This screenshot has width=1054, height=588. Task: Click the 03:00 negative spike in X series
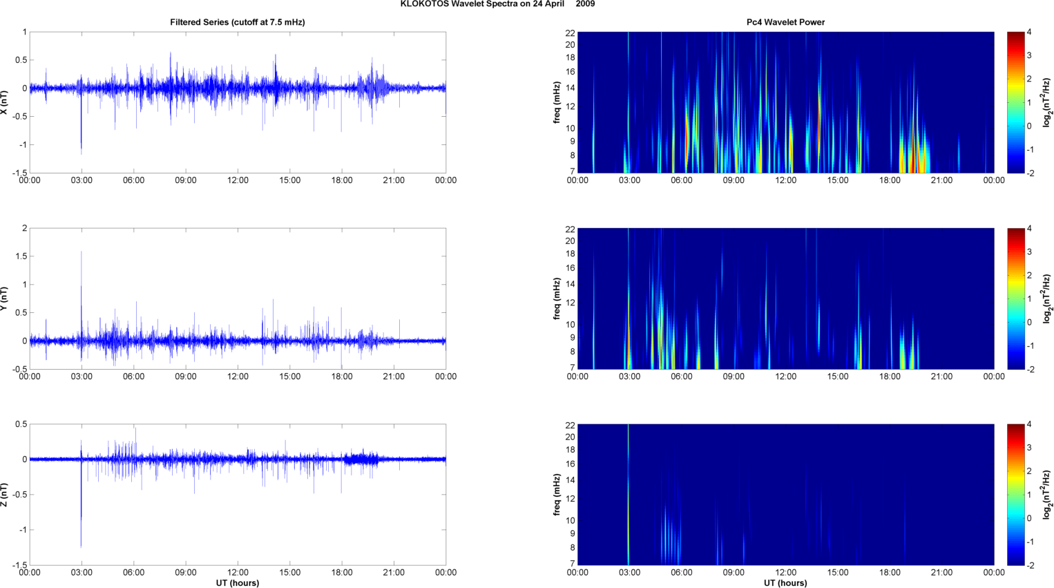point(82,131)
